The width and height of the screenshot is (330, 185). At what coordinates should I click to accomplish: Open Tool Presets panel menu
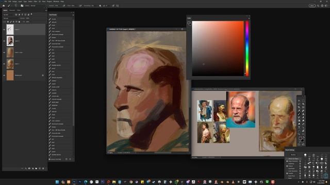pyautogui.click(x=73, y=15)
